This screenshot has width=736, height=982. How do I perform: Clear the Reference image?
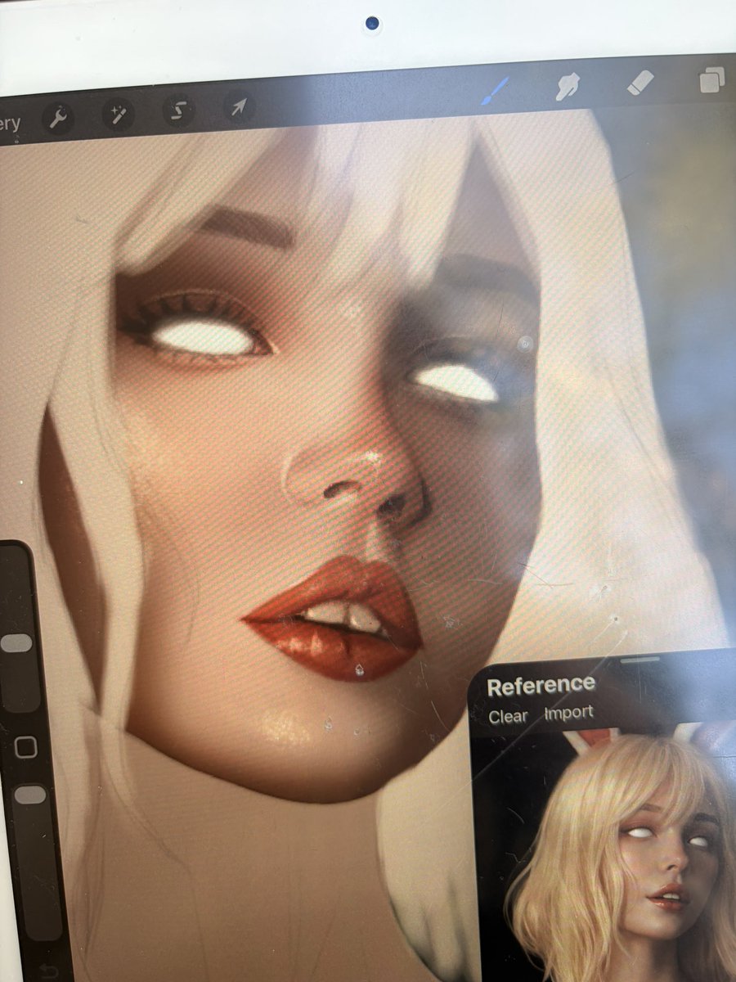point(509,716)
